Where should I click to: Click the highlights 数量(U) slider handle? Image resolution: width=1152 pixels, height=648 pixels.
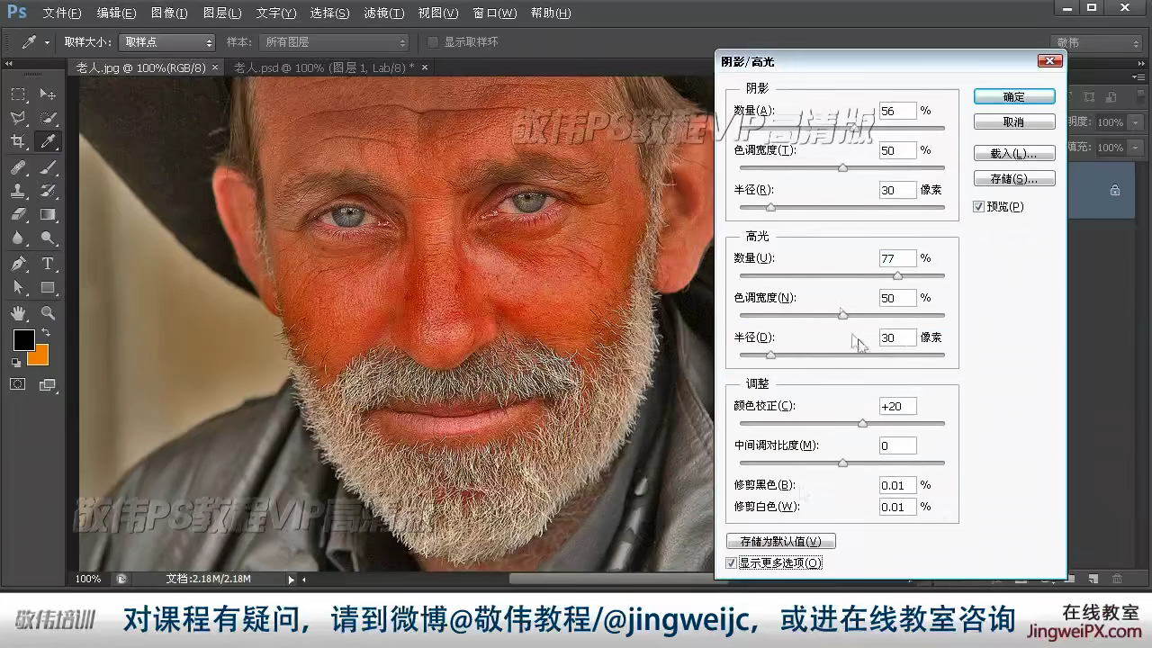897,275
